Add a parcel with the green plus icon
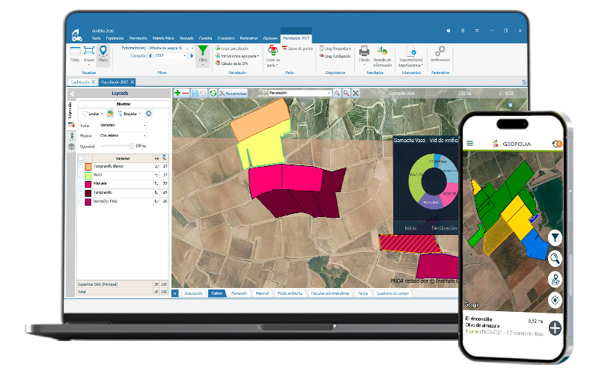The image size is (599, 374). [x=177, y=93]
